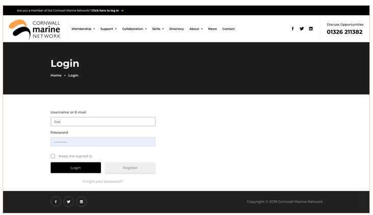Click the Facebook icon in the header
The height and width of the screenshot is (215, 373).
[292, 29]
